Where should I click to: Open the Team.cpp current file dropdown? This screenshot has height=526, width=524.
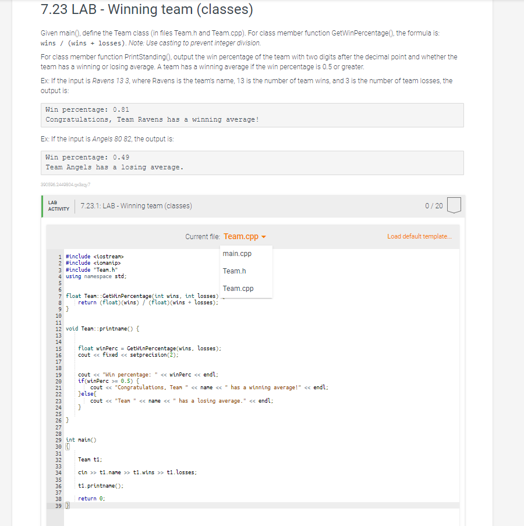pos(245,236)
